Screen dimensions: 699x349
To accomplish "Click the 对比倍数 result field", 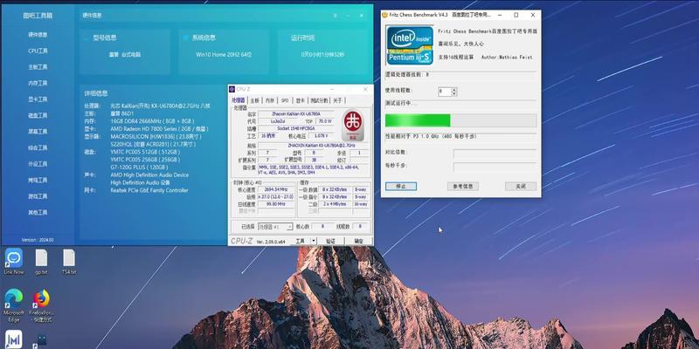I will point(495,154).
